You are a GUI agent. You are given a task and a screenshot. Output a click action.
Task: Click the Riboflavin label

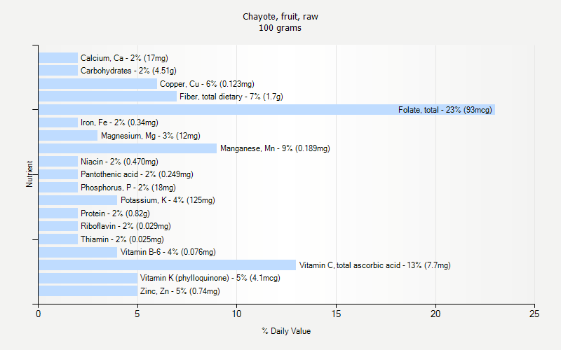[x=126, y=226]
